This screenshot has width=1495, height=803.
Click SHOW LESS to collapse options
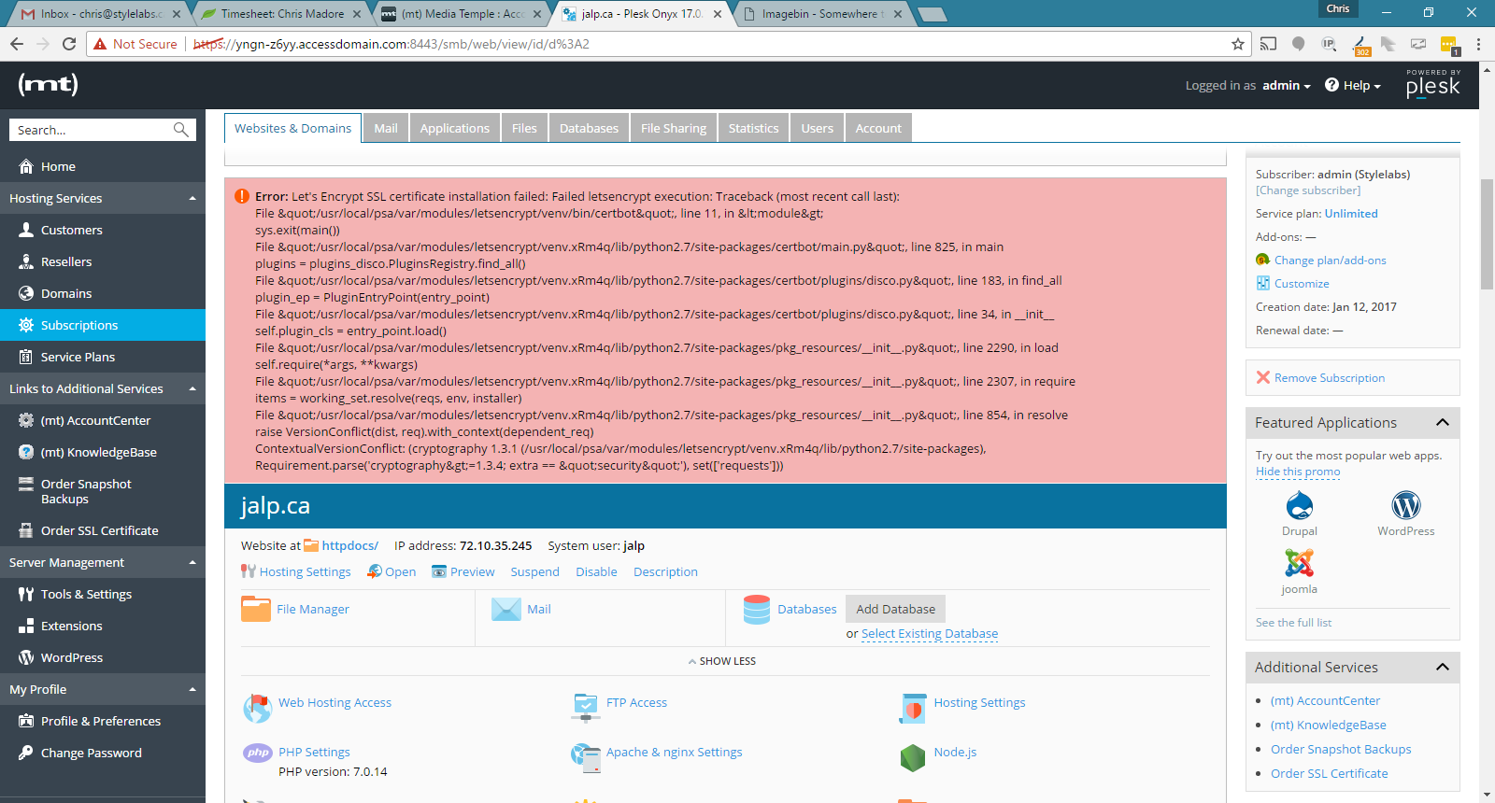(722, 661)
